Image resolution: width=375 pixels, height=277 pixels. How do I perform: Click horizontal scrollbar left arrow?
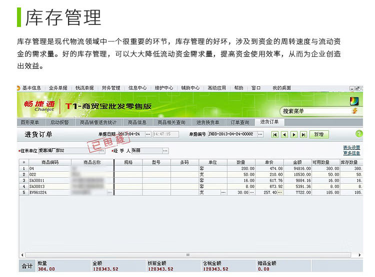[x=22, y=255]
